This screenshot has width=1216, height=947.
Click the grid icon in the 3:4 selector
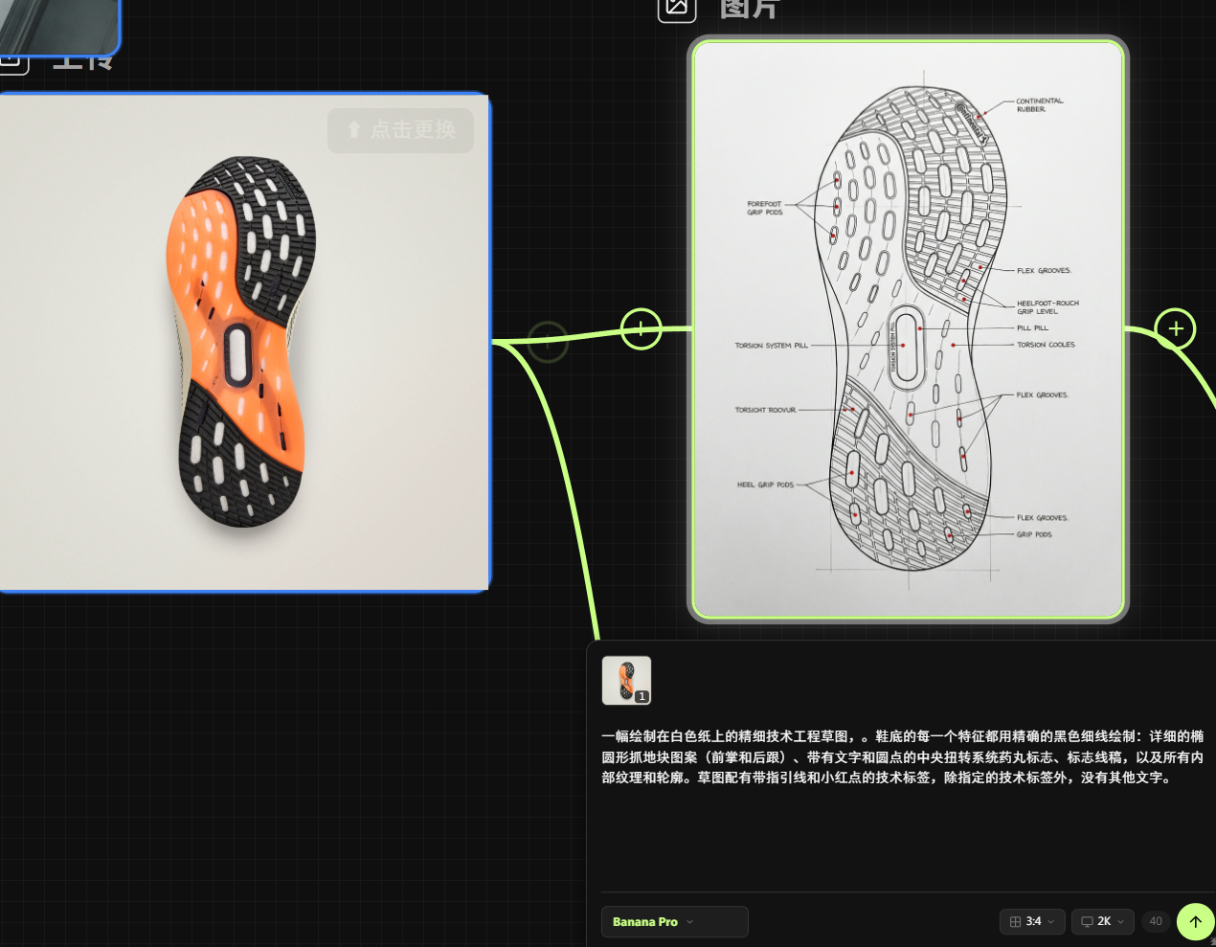click(x=1015, y=921)
